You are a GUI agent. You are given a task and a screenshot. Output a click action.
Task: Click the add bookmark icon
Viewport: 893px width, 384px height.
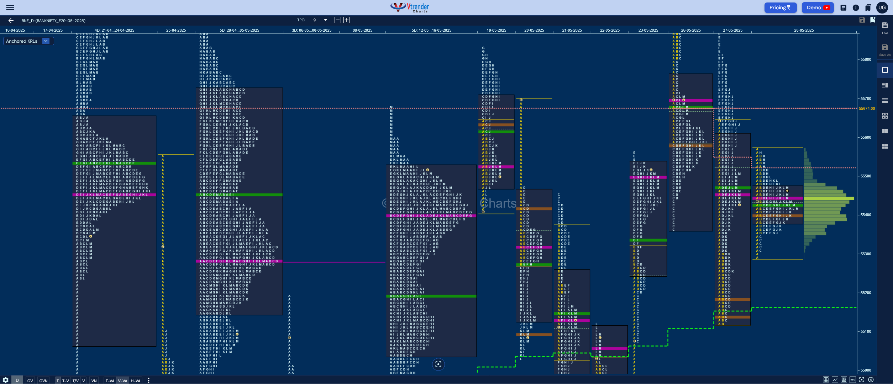coord(872,20)
